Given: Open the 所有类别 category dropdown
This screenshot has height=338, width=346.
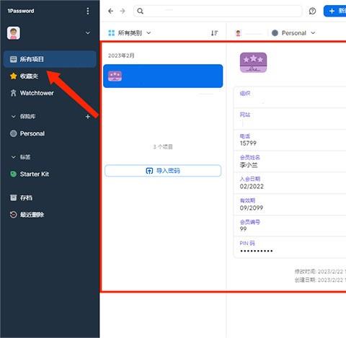Looking at the screenshot, I should click(x=130, y=33).
